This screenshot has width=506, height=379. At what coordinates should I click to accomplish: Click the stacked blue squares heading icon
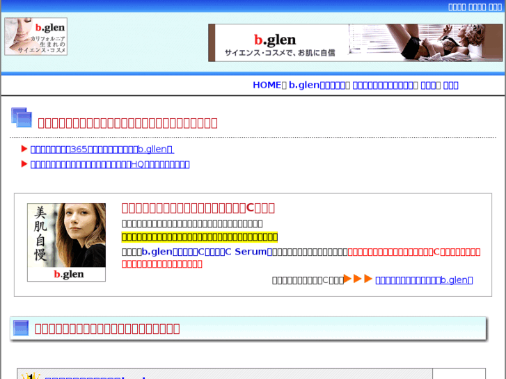point(22,118)
